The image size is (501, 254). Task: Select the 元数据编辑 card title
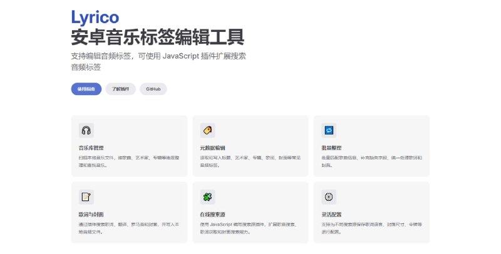(212, 148)
